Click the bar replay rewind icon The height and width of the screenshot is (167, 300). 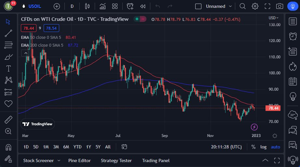143,6
